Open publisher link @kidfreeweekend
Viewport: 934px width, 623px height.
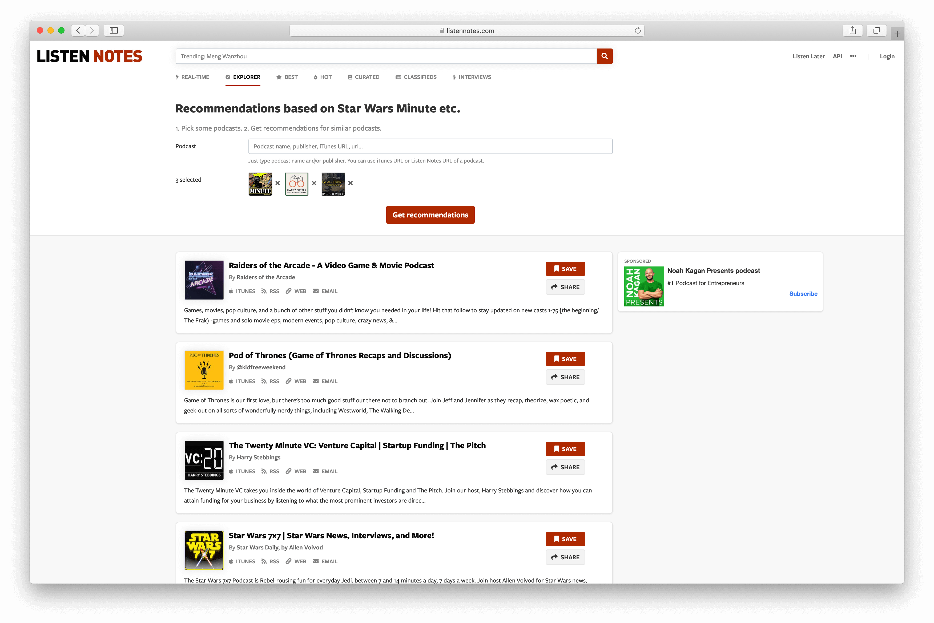(x=261, y=367)
